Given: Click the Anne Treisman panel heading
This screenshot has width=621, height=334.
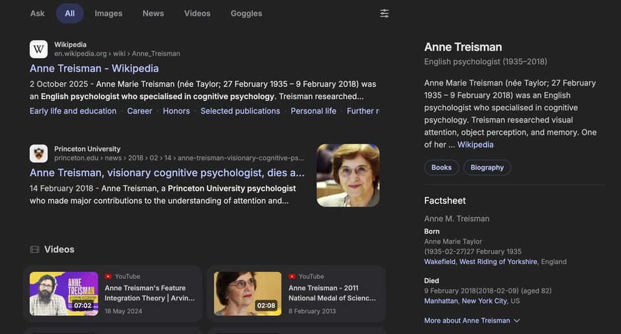Looking at the screenshot, I should 463,47.
